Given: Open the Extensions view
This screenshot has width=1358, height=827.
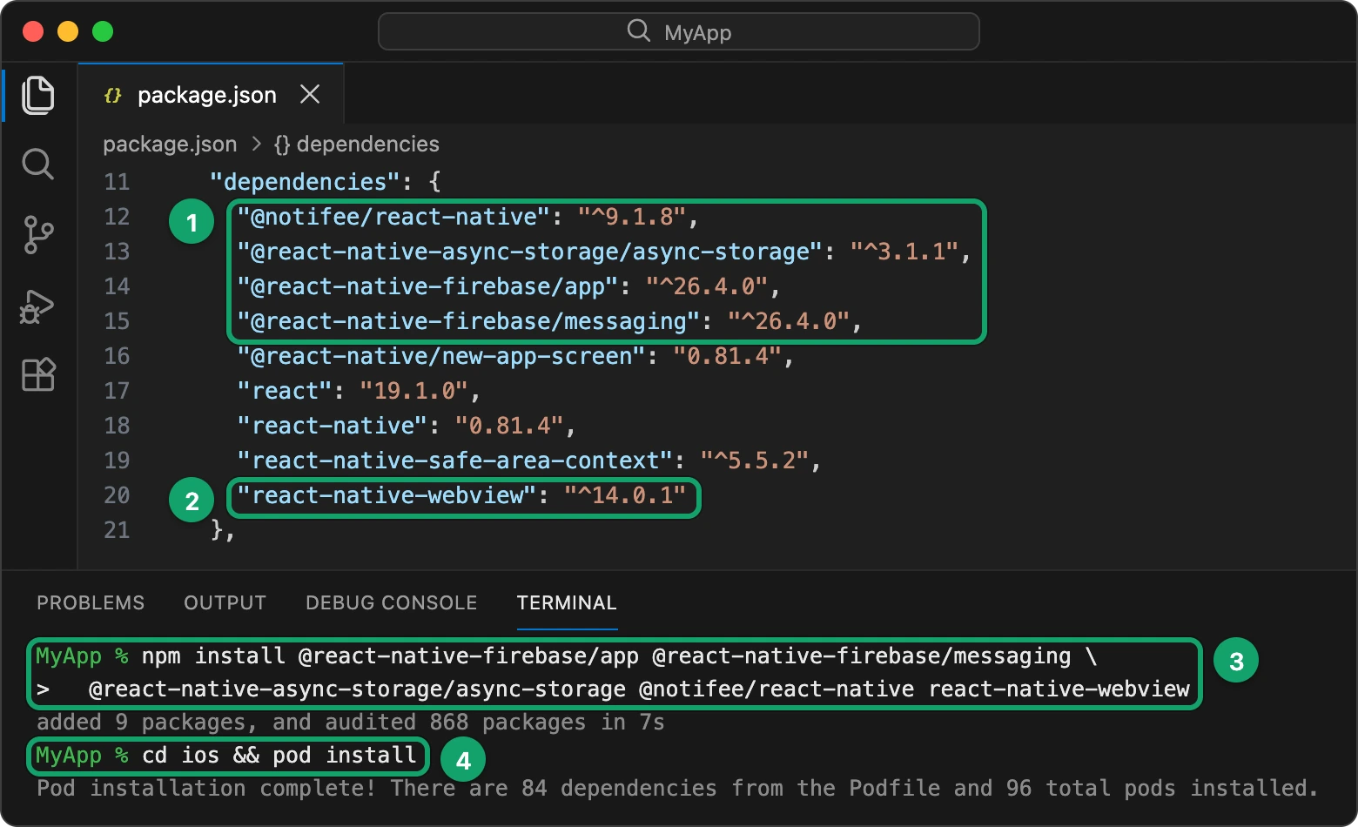Looking at the screenshot, I should pyautogui.click(x=39, y=375).
